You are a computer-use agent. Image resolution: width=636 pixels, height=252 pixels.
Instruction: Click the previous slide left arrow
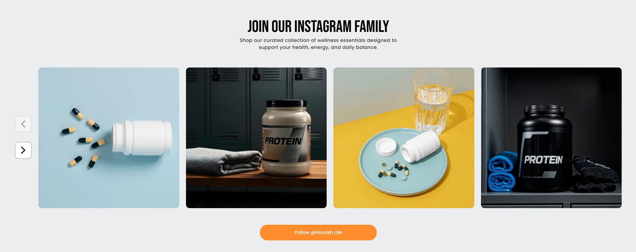23,124
